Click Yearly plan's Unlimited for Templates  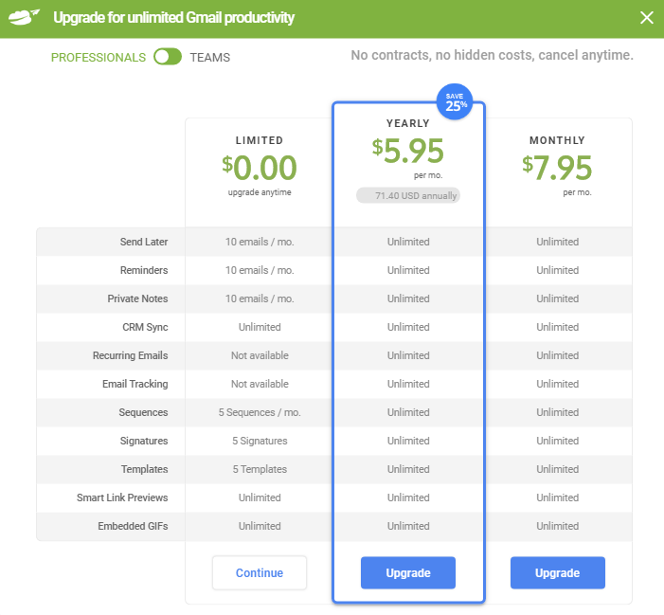[408, 469]
